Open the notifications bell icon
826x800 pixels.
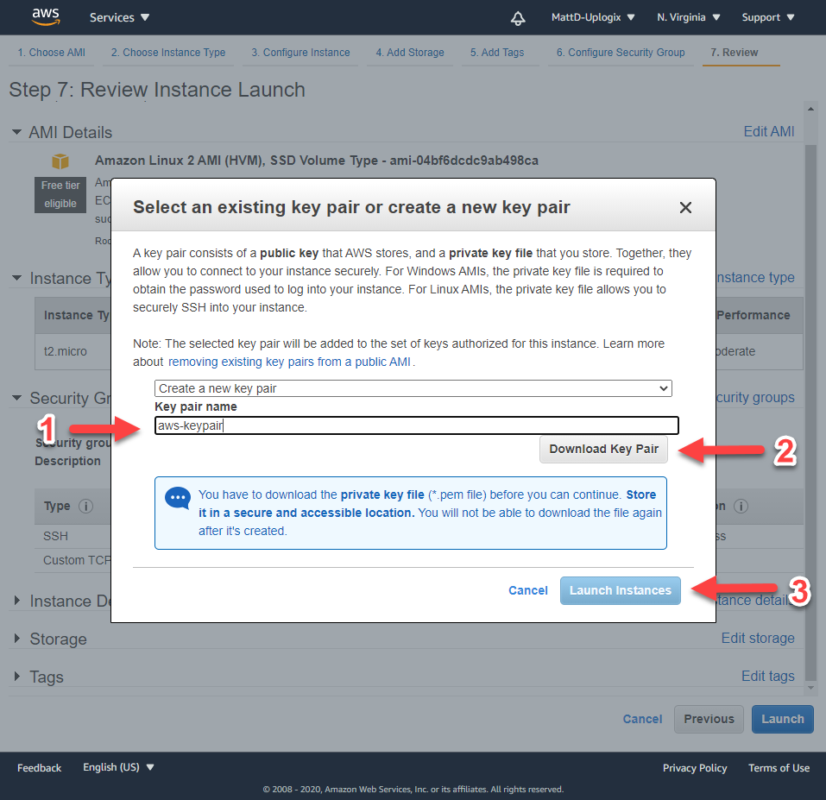[518, 18]
